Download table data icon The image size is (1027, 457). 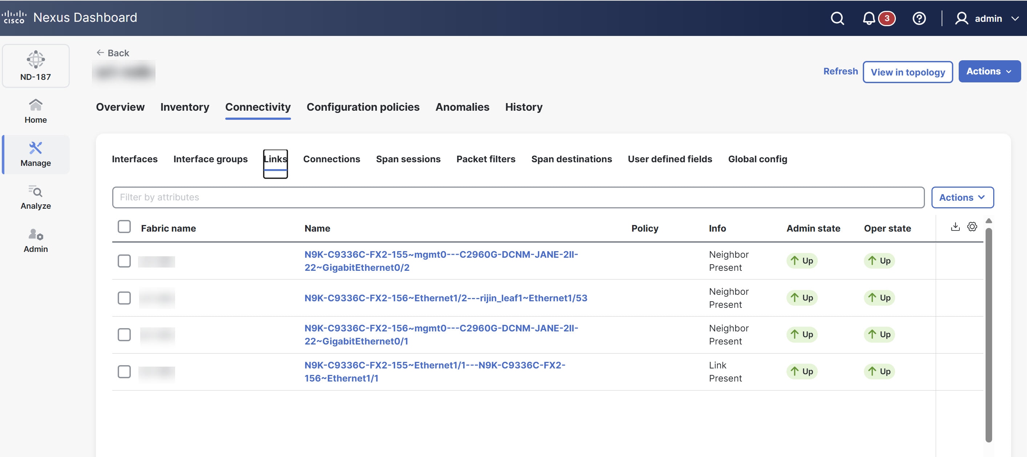click(955, 227)
